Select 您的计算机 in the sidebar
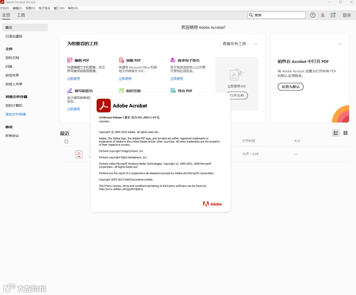The width and height of the screenshot is (356, 295). coord(14,106)
